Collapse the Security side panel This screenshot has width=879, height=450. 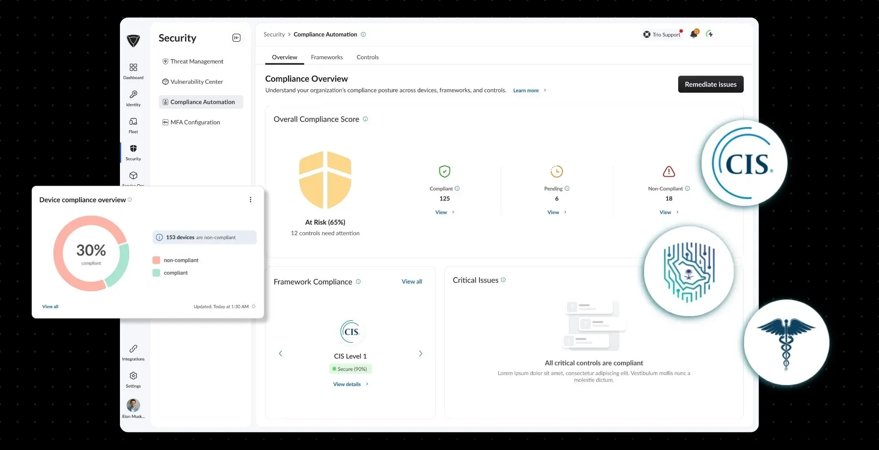236,38
